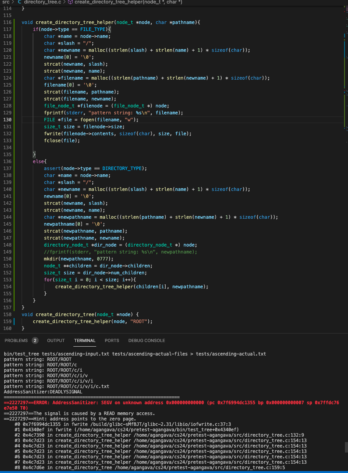This screenshot has height=473, width=348.
Task: Select the TERMINAL panel tab
Action: pyautogui.click(x=85, y=340)
